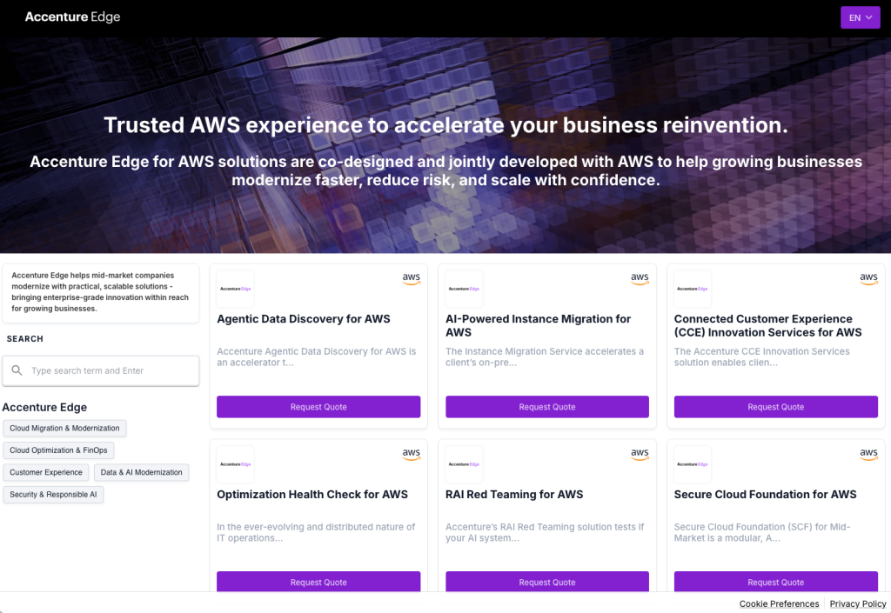The width and height of the screenshot is (891, 613).
Task: Focus the search term input field
Action: point(101,370)
